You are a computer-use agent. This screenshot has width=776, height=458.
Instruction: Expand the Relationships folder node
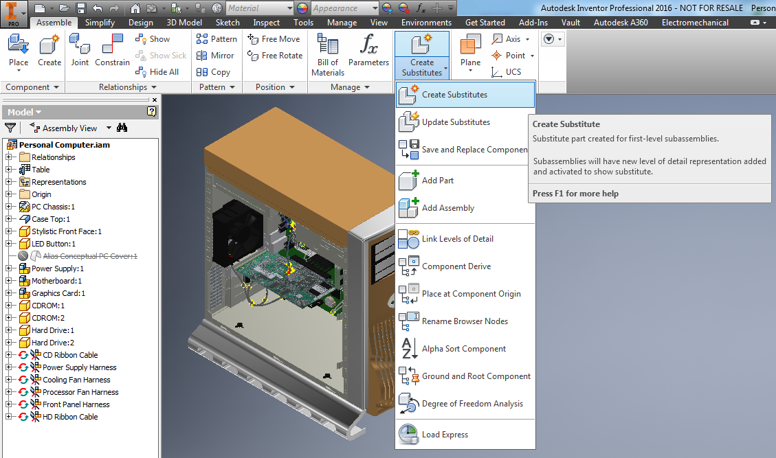[x=8, y=157]
